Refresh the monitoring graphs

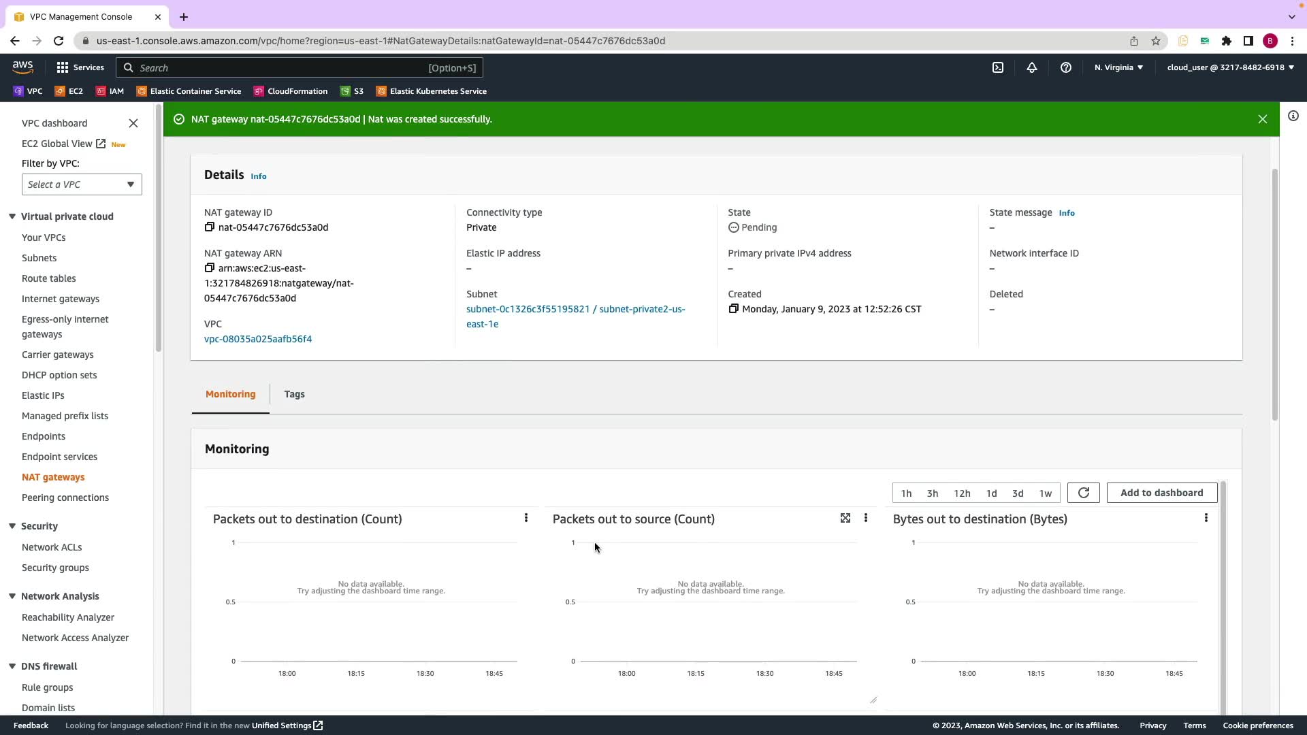(x=1083, y=493)
